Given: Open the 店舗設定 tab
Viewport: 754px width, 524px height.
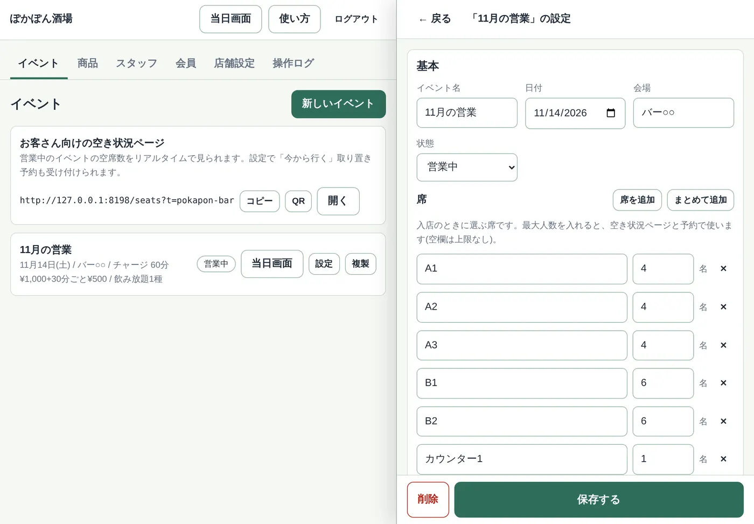Looking at the screenshot, I should pyautogui.click(x=234, y=64).
